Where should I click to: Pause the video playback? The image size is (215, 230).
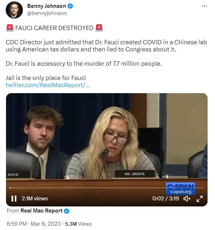pos(14,199)
